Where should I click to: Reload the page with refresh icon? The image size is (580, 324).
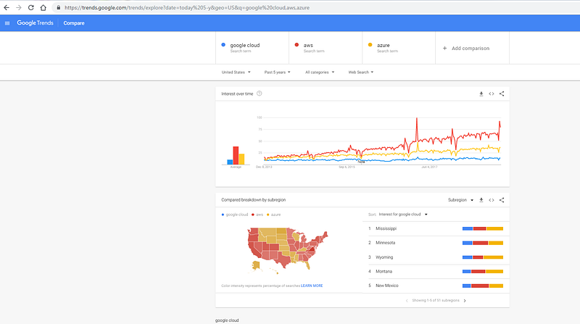(31, 7)
